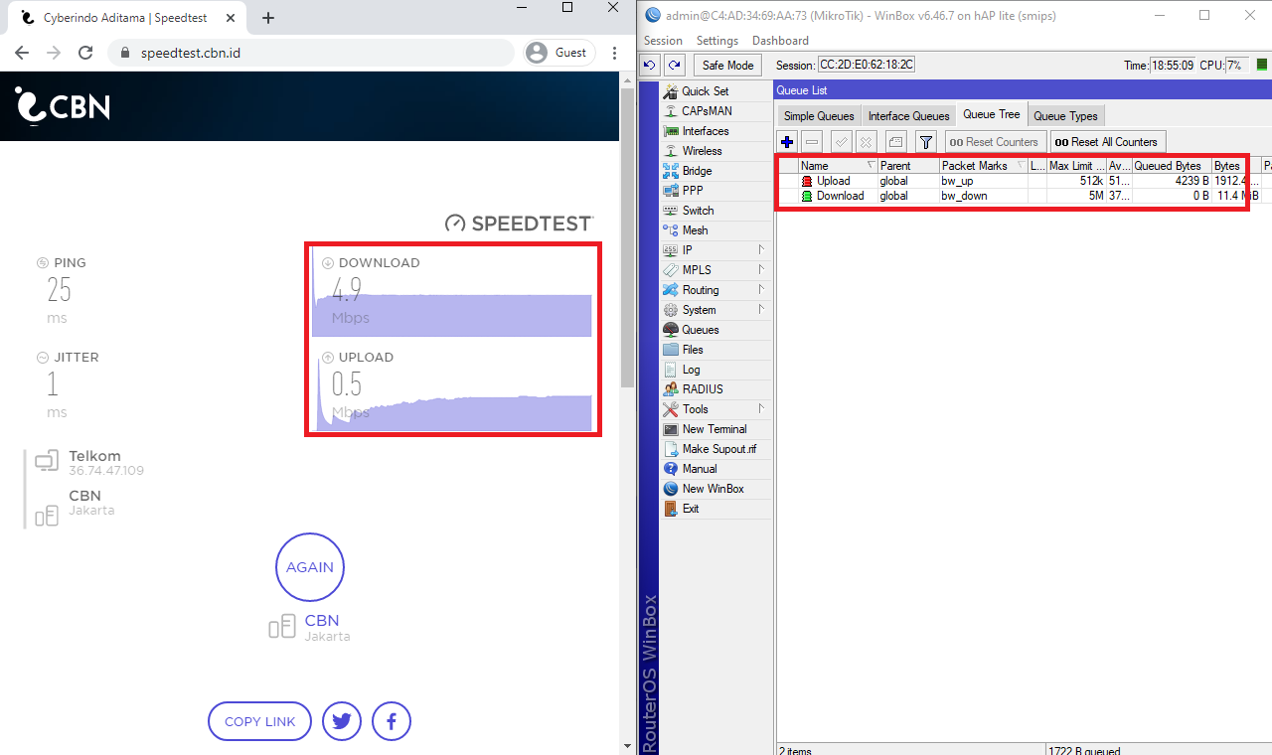Open the Settings menu

[x=717, y=41]
